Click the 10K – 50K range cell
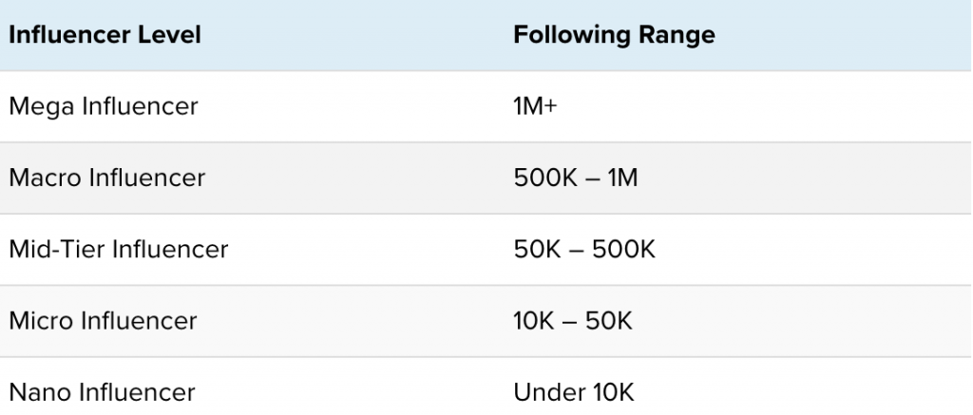973x415 pixels. 572,320
